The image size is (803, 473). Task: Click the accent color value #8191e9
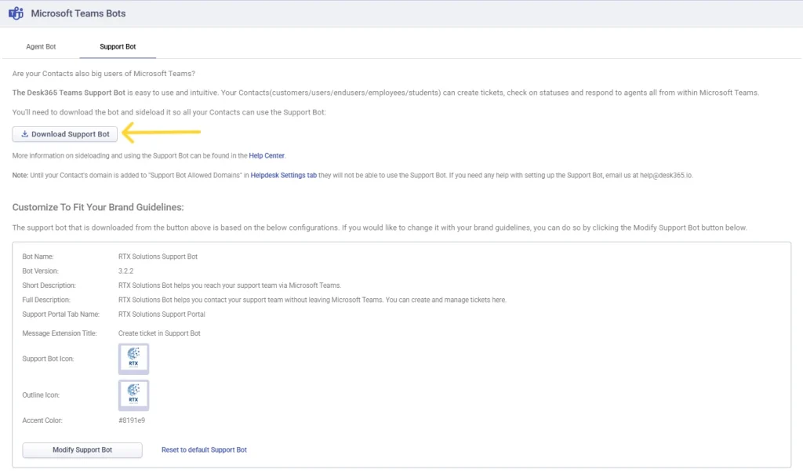[x=132, y=420]
